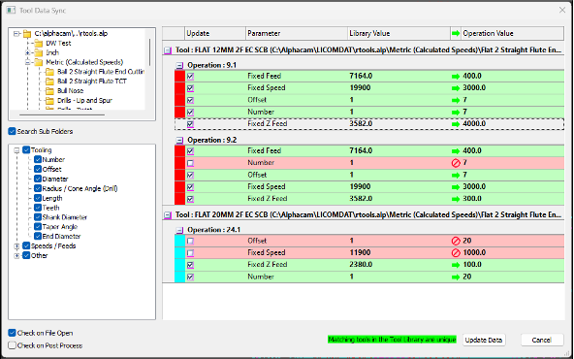This screenshot has width=574, height=359.
Task: Close the Tool Data Sync dialog
Action: [562, 11]
